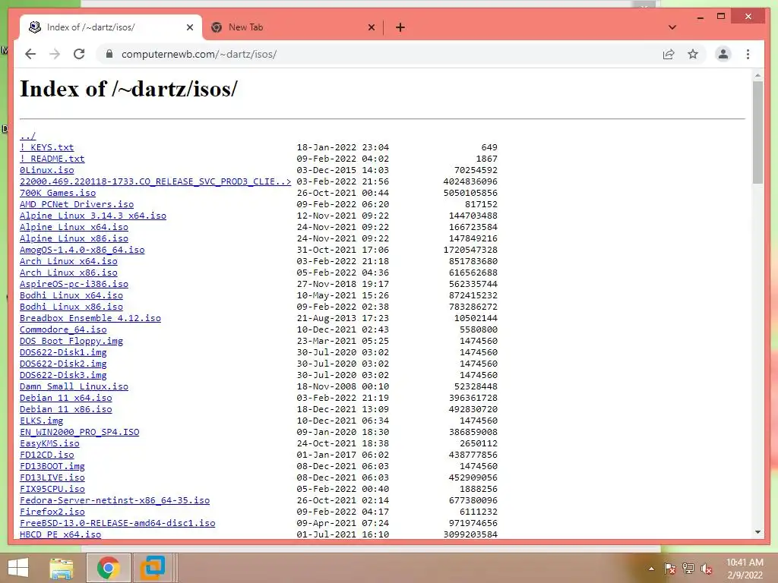
Task: Click the scrollbar down arrow
Action: (x=757, y=532)
